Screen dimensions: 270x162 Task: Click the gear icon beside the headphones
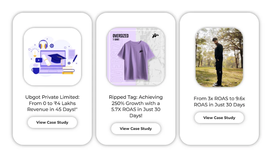(x=52, y=46)
